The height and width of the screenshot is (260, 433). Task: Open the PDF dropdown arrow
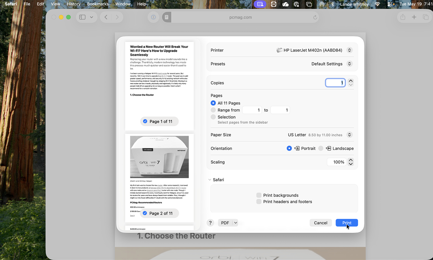coord(235,223)
